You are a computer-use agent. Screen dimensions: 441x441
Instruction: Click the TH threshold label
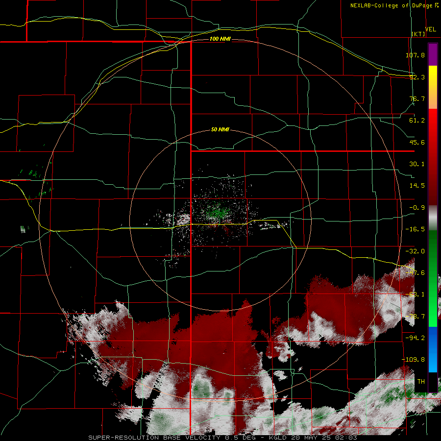(x=421, y=382)
